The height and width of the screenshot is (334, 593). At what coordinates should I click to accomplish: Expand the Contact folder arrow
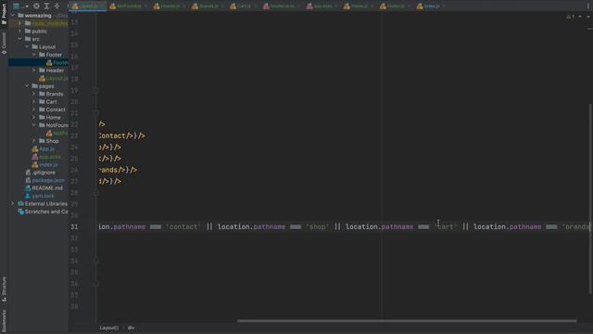click(x=34, y=109)
